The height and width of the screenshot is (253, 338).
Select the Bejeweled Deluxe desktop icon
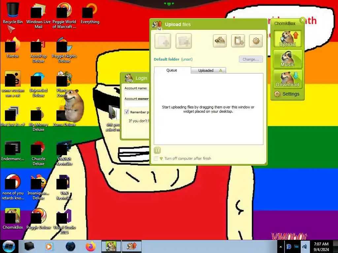tap(38, 85)
